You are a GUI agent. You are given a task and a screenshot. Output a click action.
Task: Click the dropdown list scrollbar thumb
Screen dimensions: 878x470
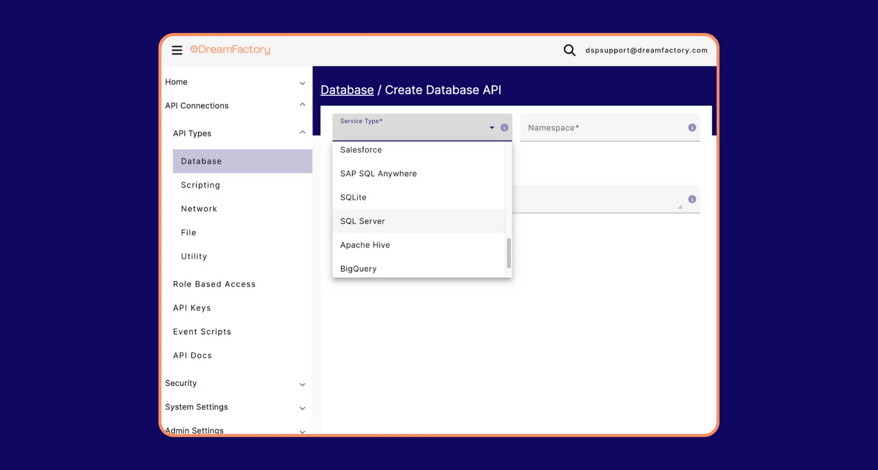coord(509,253)
